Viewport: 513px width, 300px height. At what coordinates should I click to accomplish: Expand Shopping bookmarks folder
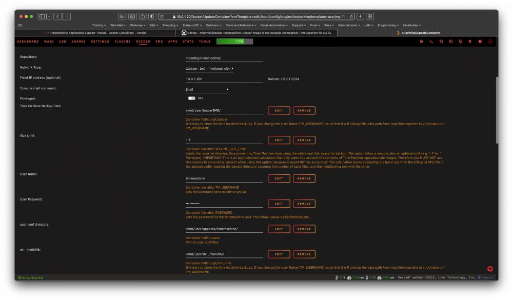point(170,25)
